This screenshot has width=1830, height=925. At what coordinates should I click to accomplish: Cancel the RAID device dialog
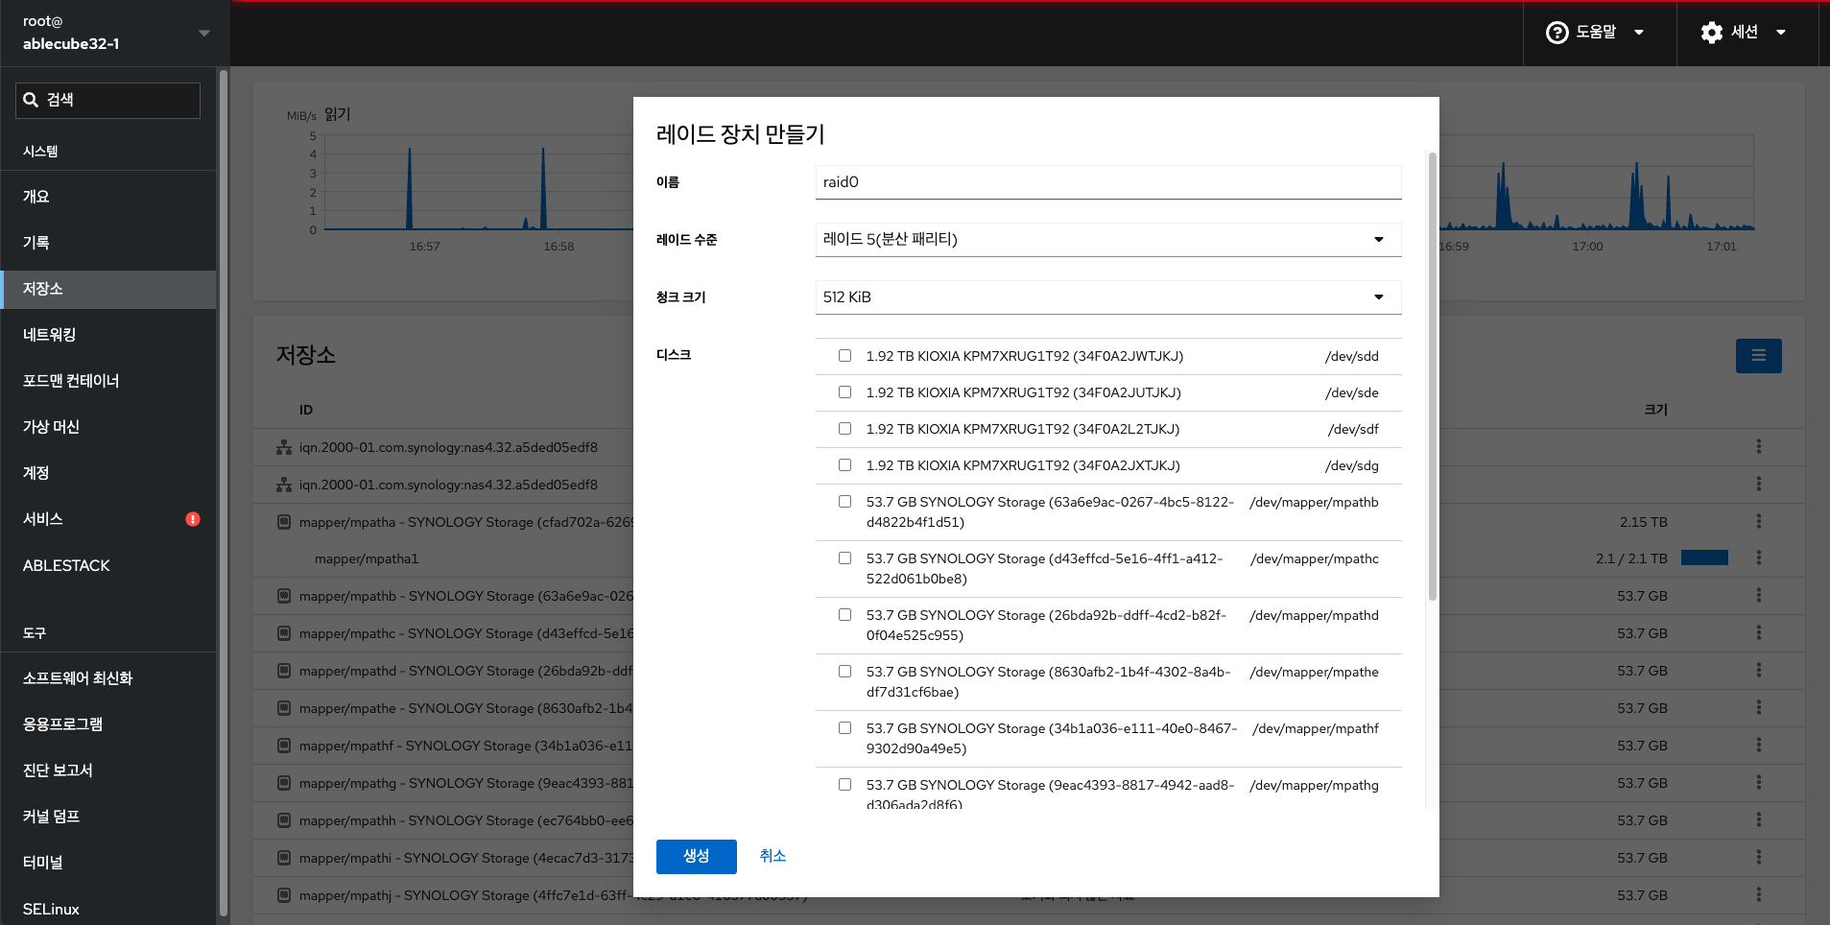coord(772,856)
